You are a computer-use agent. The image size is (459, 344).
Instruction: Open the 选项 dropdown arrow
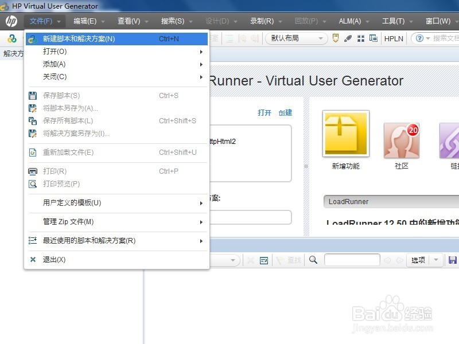point(436,260)
